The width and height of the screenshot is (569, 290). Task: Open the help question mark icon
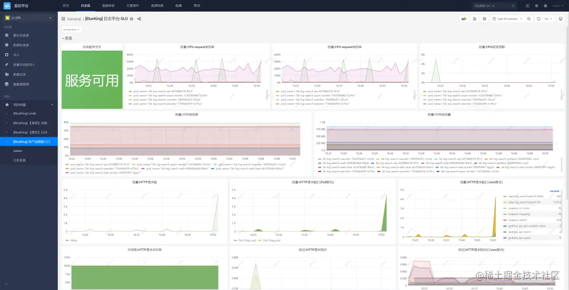(545, 6)
